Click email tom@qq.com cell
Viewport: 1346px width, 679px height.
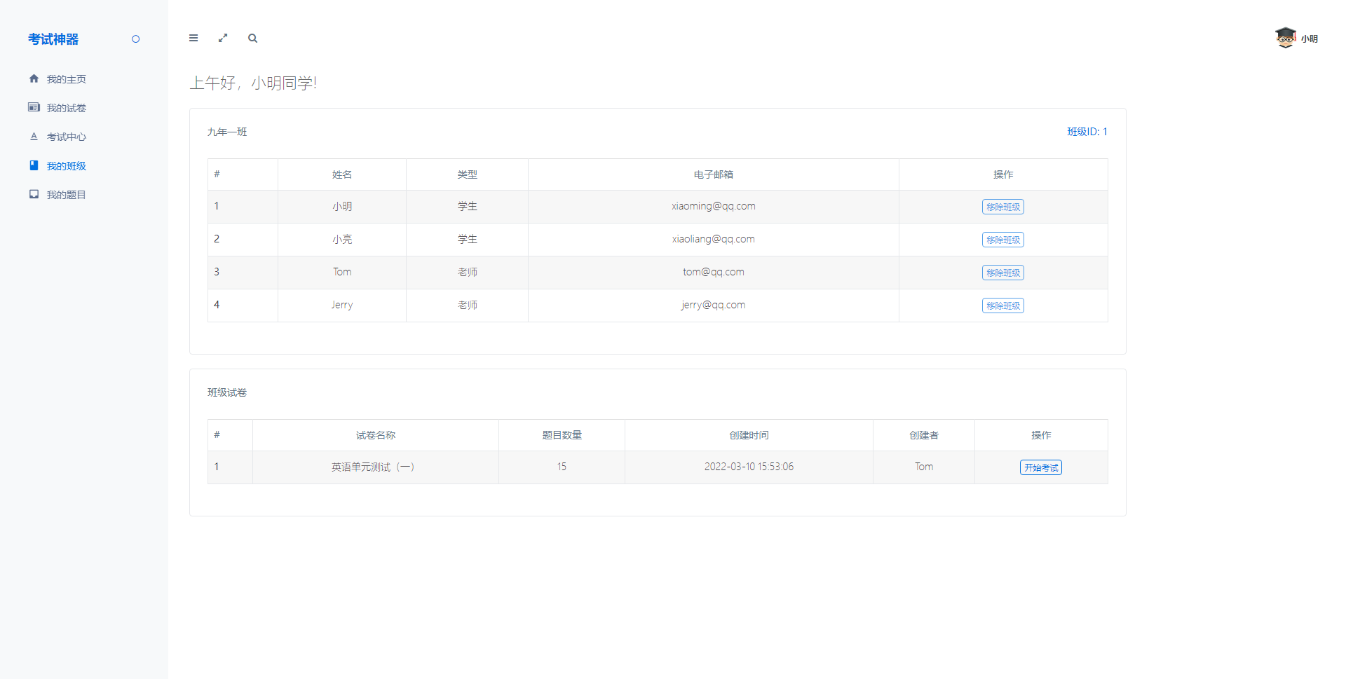pyautogui.click(x=714, y=272)
